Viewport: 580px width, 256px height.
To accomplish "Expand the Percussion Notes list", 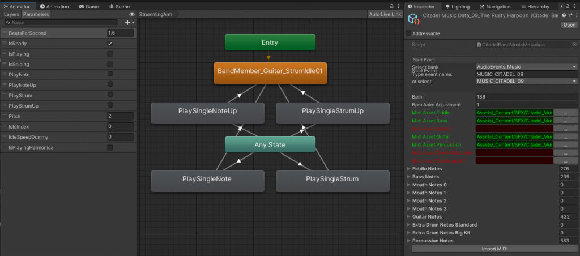I will click(x=409, y=241).
